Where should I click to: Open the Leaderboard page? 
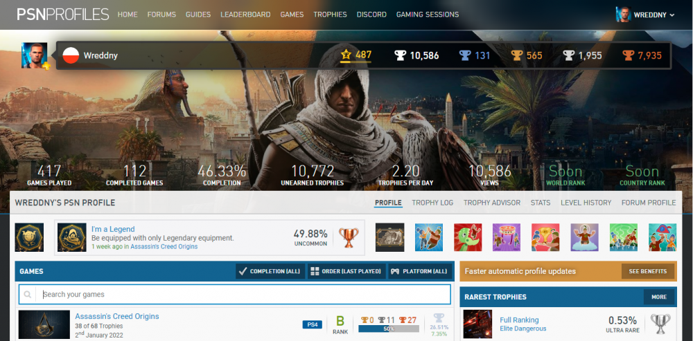[245, 15]
